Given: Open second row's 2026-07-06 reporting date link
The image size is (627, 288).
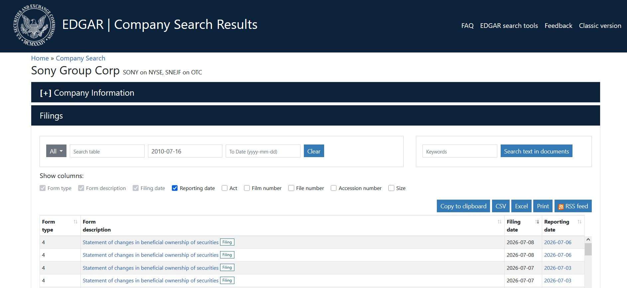Looking at the screenshot, I should (558, 255).
